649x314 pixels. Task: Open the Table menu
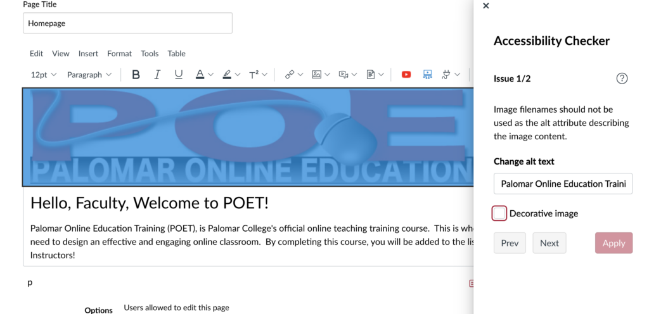176,54
